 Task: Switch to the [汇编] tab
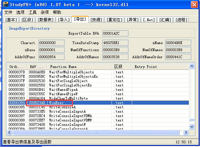tap(165, 20)
